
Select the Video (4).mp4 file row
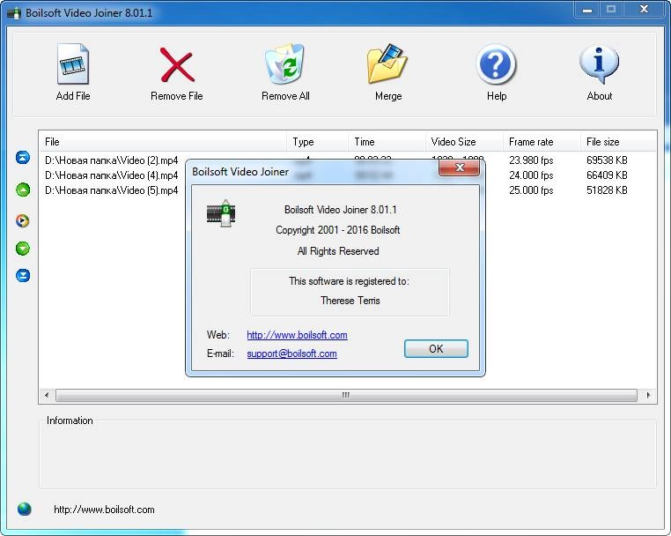pyautogui.click(x=112, y=175)
